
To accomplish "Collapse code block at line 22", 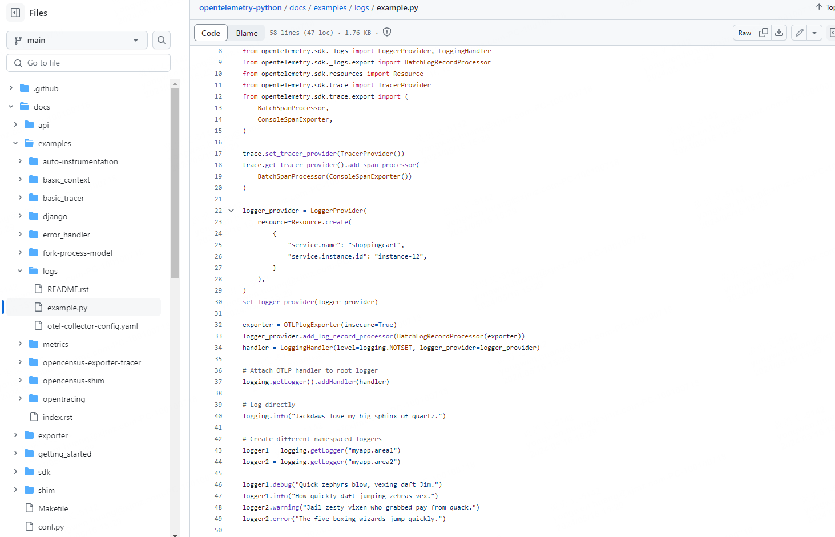I will pos(231,211).
